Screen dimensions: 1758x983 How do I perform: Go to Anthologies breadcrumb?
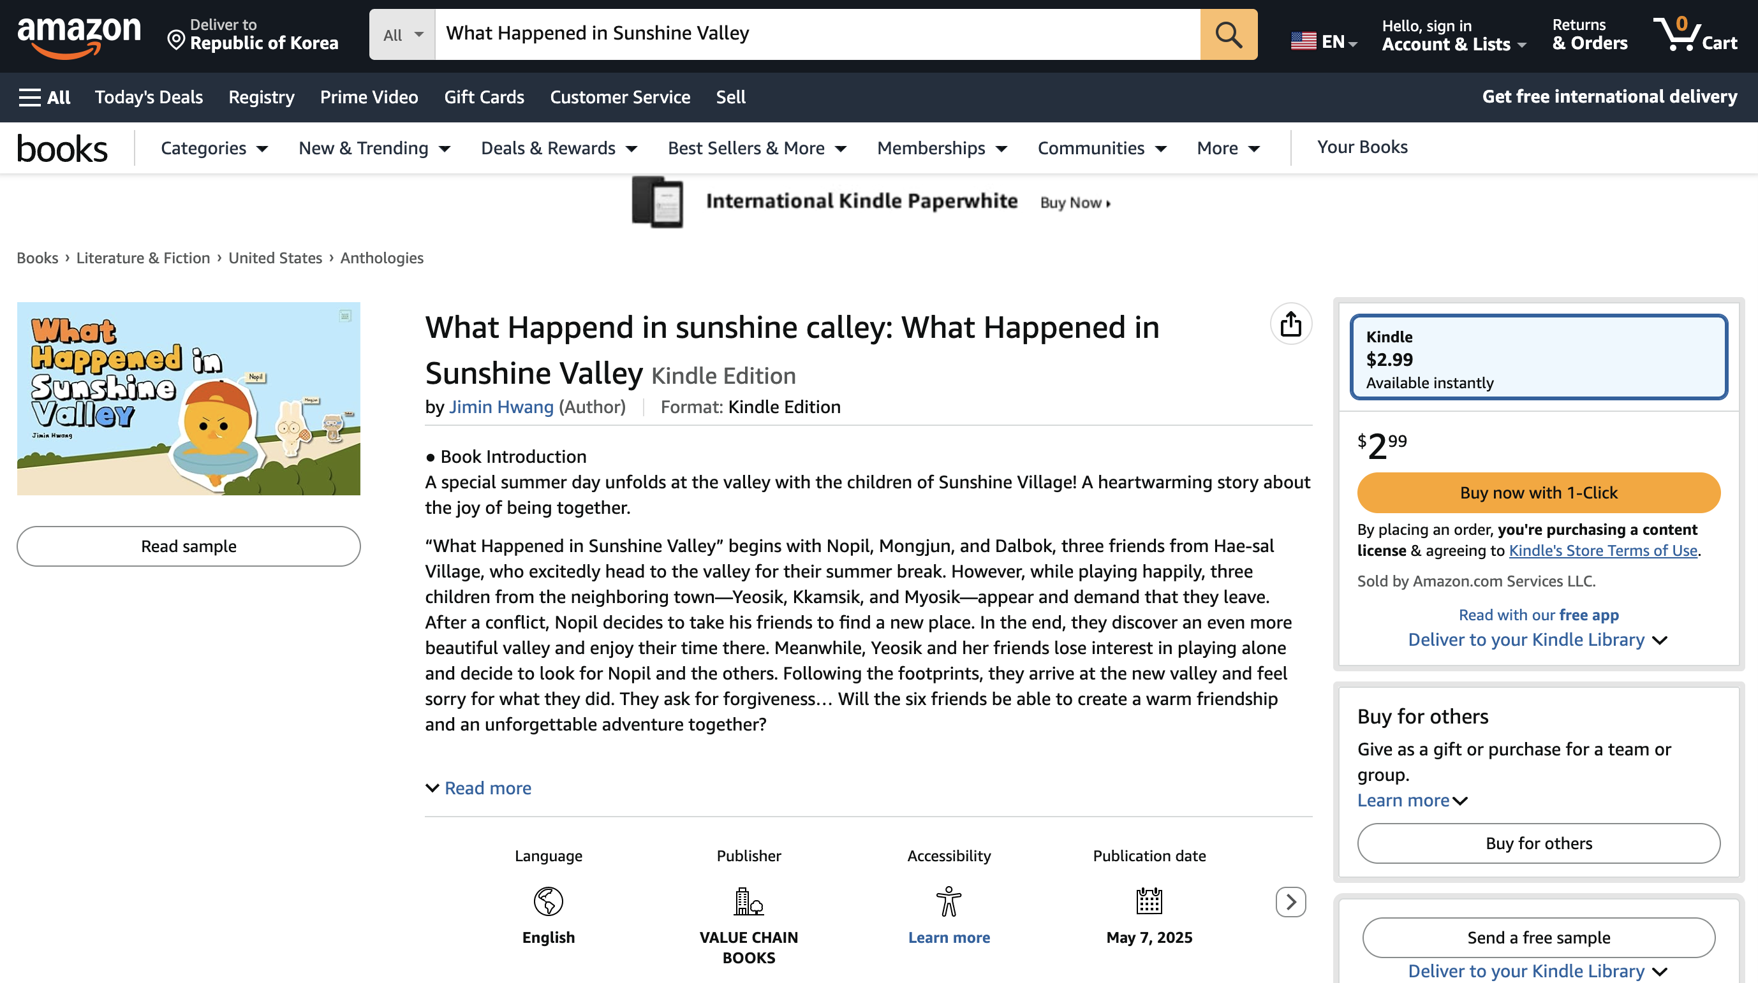(382, 258)
